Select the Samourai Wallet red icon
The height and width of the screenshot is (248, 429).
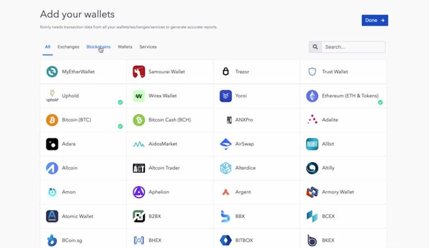pos(139,71)
